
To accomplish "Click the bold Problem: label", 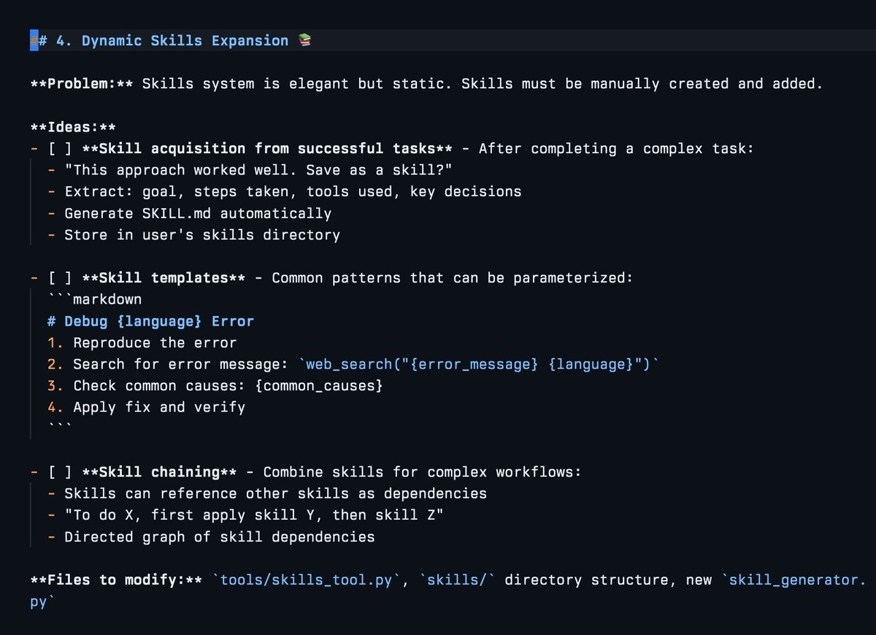I will click(x=82, y=84).
